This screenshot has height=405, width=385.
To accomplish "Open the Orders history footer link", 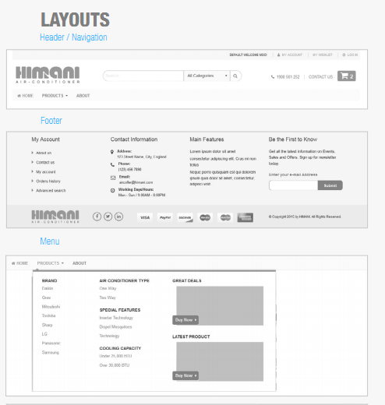I will (x=48, y=181).
